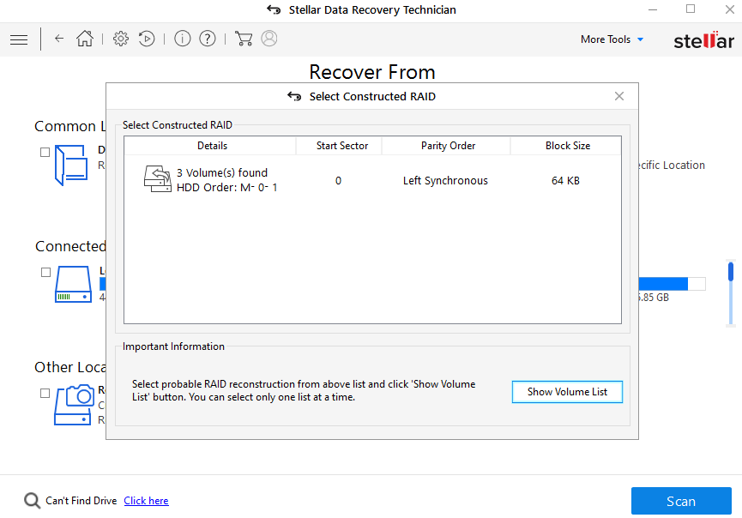Click the Left Synchronous cell
Viewport: 742px width, 518px height.
pos(445,181)
